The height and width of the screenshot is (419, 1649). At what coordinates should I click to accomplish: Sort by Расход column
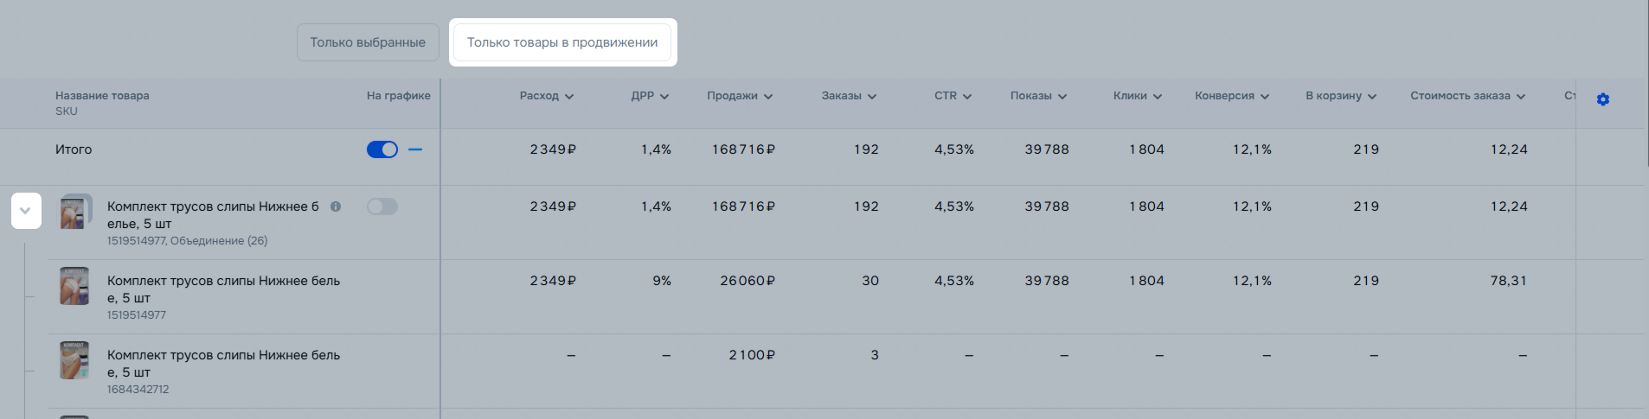[547, 96]
